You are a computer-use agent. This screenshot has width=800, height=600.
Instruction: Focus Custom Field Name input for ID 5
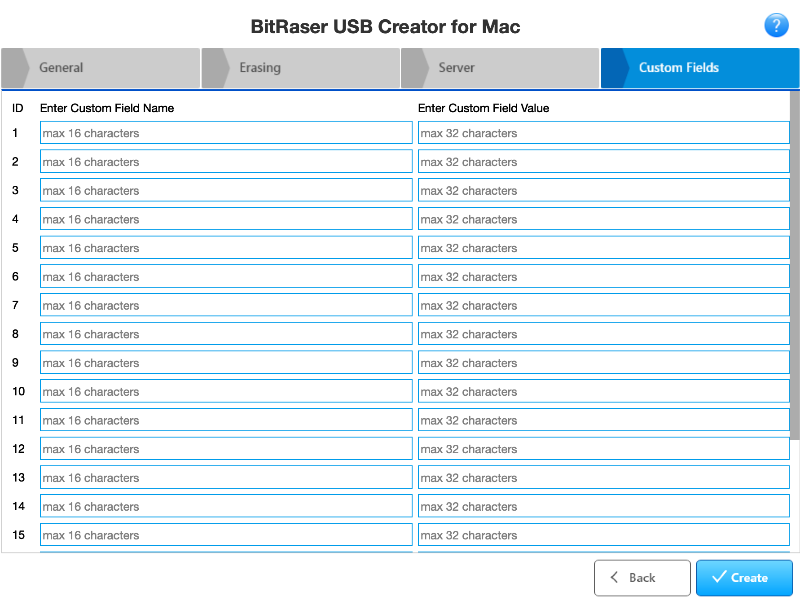tap(226, 247)
